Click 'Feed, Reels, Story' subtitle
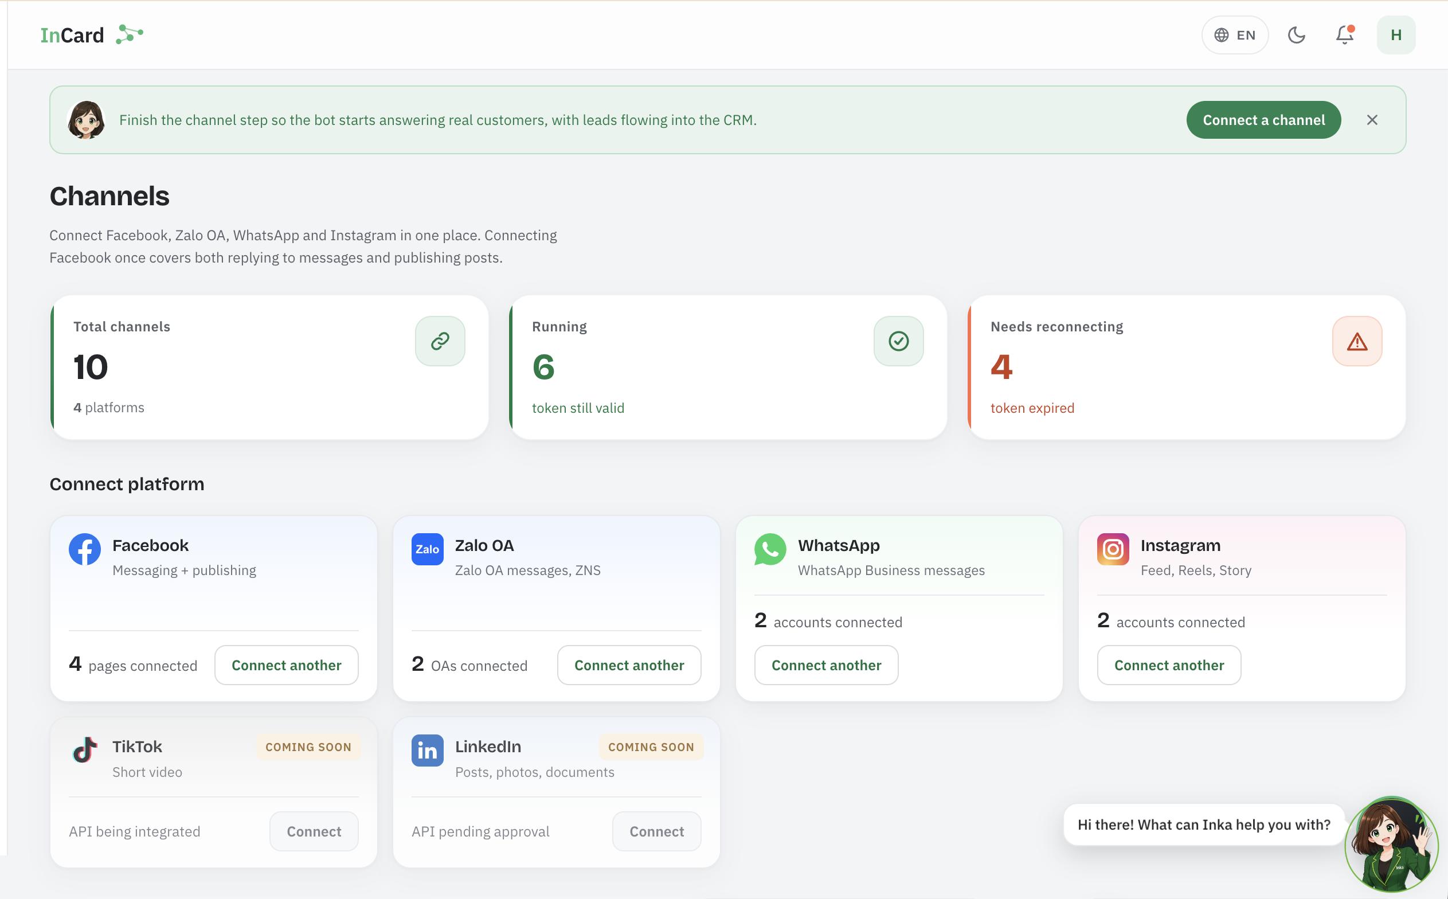 tap(1196, 570)
